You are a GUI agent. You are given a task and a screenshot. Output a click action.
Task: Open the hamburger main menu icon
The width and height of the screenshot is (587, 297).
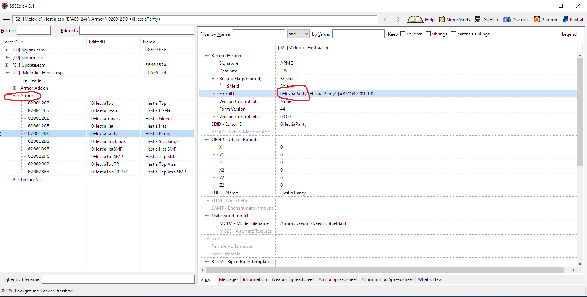click(x=6, y=19)
